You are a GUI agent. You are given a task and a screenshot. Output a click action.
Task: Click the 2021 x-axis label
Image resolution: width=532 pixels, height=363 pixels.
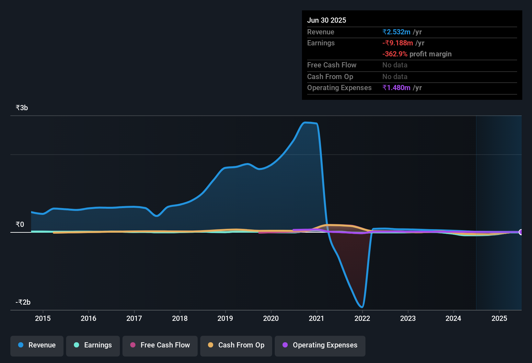click(x=317, y=318)
